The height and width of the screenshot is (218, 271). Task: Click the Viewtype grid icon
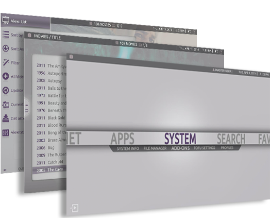tap(6, 132)
